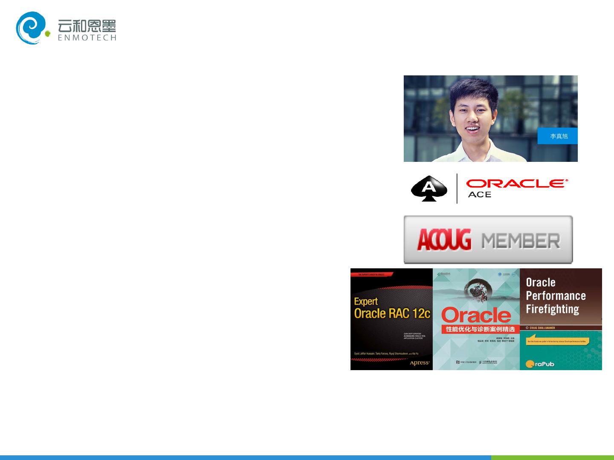
Task: Click the ENMOTECH company name text
Action: point(87,37)
